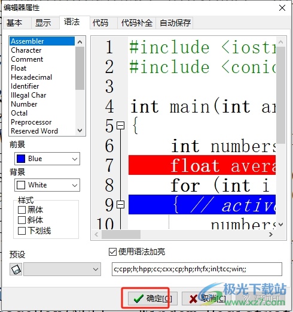Viewport: 293px width, 312px height.
Task: Click the preview horizontal scroll right arrow
Action: click(271, 234)
